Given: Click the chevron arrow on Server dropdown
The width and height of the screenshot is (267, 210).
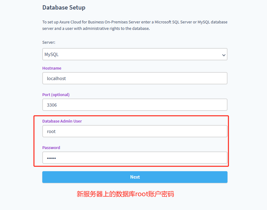Looking at the screenshot, I should click(x=223, y=55).
